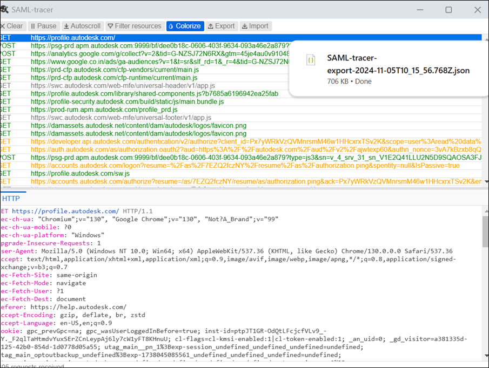Select the auth.autodesk.com authorization.oauth2 request row
489x368 pixels.
click(241, 150)
